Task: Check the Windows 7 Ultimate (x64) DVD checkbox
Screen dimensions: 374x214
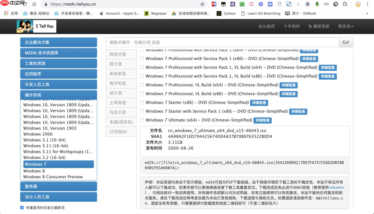Action: (x=142, y=120)
